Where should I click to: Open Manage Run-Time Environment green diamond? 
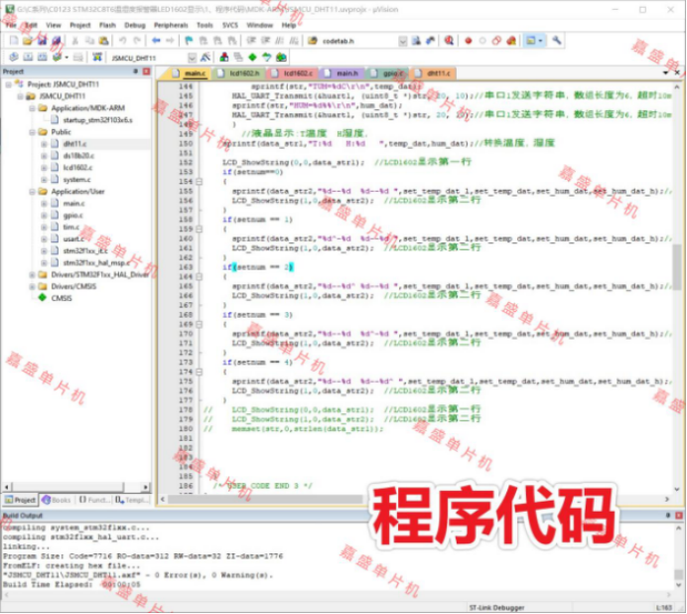pos(252,57)
